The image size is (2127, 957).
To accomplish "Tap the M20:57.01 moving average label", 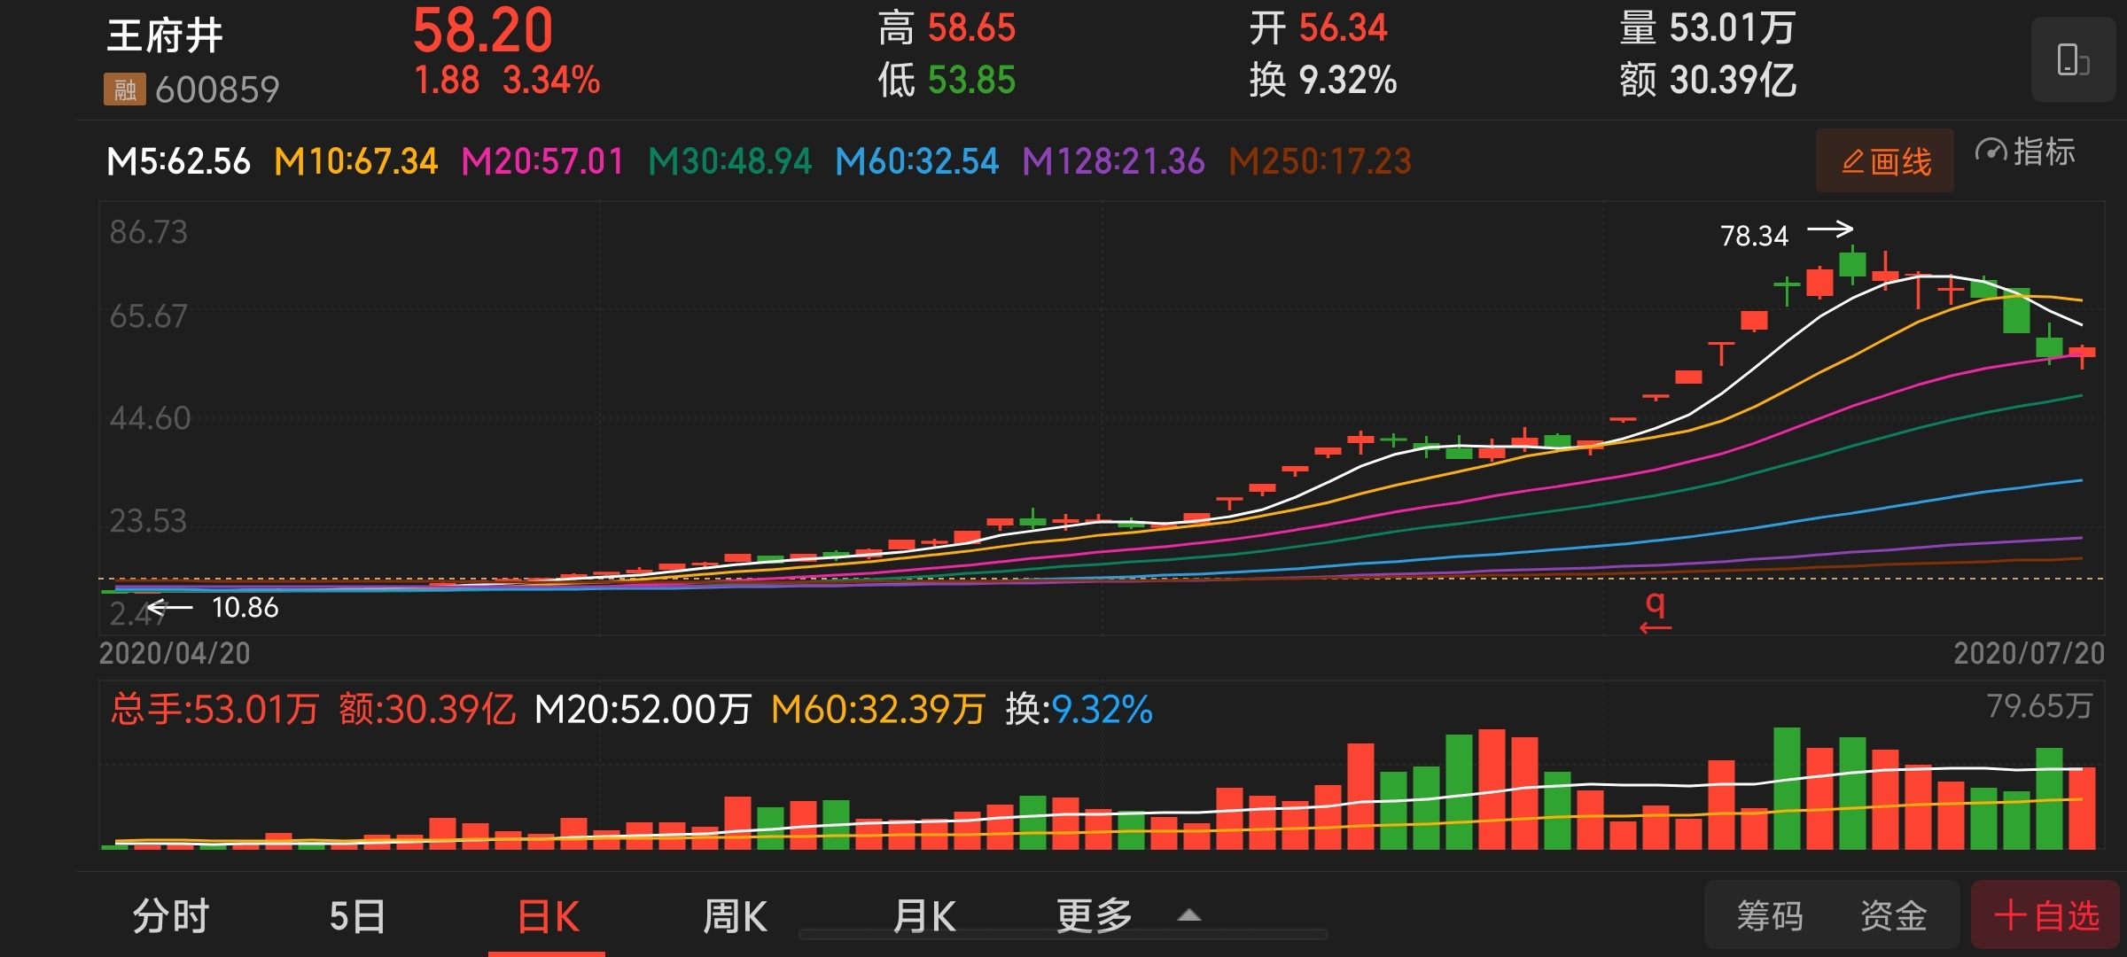I will point(542,161).
